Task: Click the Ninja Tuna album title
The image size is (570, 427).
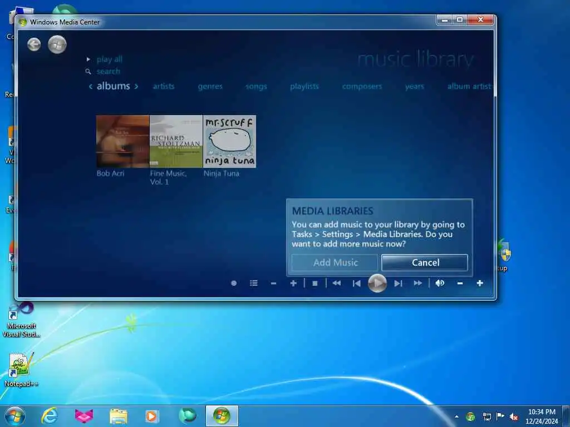Action: click(x=222, y=173)
